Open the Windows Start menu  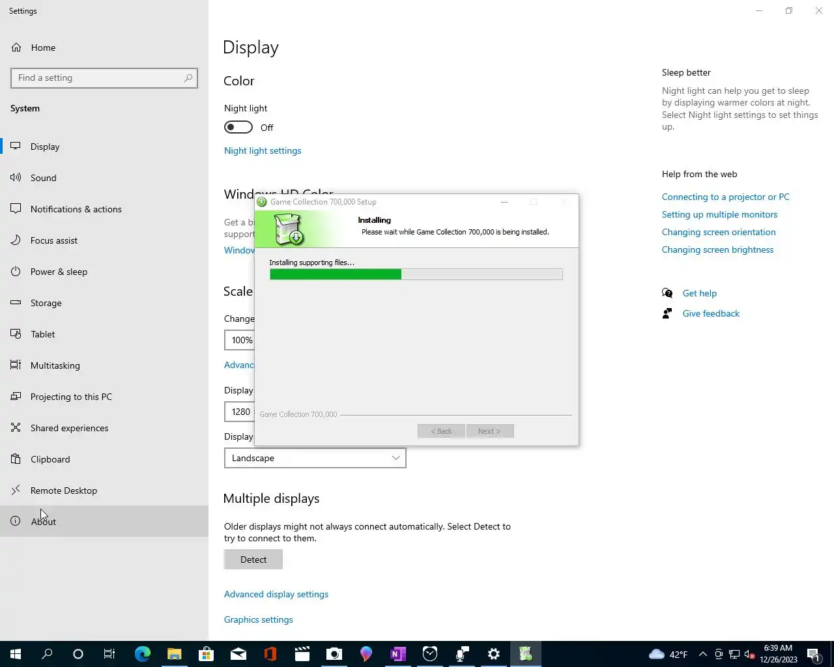click(x=16, y=654)
